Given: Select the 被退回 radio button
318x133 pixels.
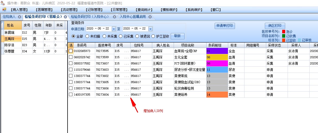Looking at the screenshot, I should tap(137, 37).
